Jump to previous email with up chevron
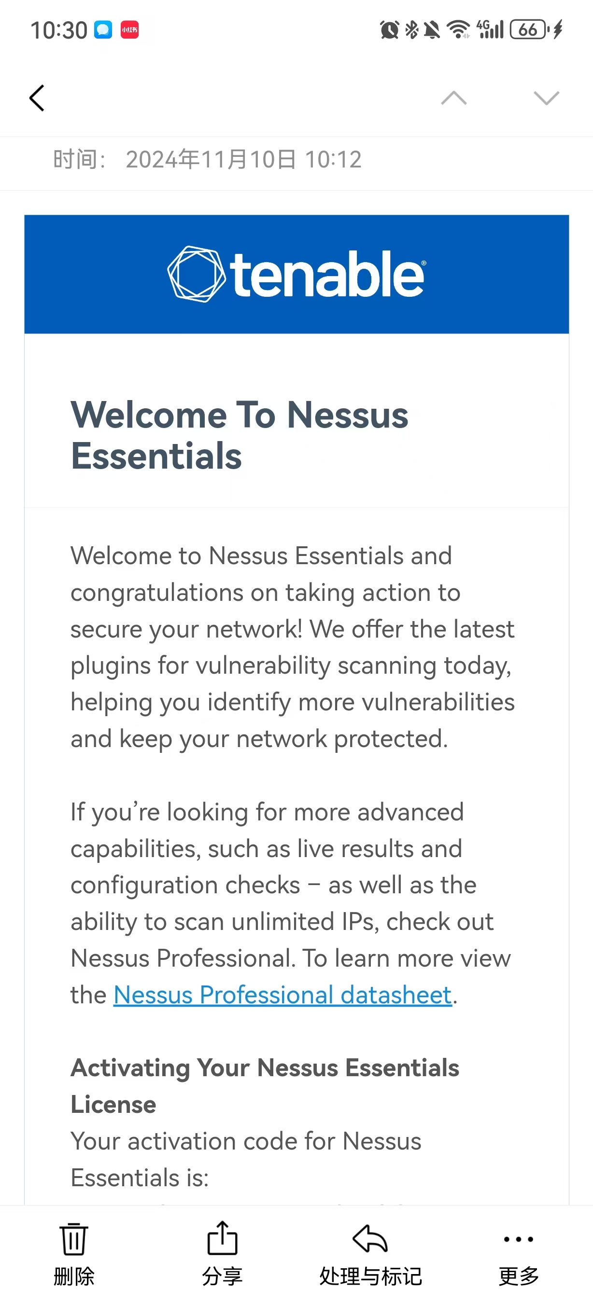The width and height of the screenshot is (593, 1303). 454,98
